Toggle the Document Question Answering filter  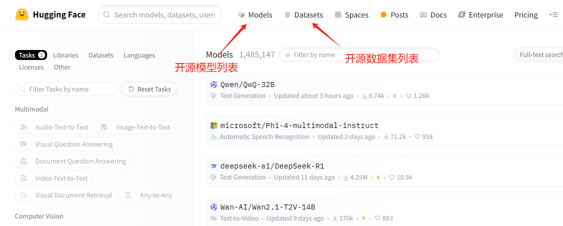point(73,161)
